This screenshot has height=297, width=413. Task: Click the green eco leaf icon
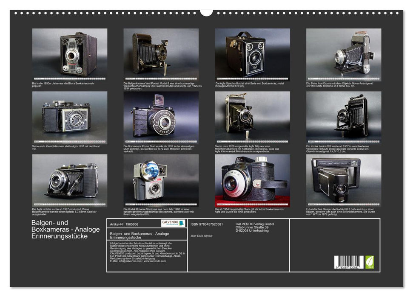click(370, 261)
